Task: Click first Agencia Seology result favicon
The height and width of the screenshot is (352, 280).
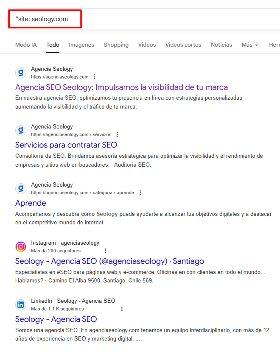Action: pyautogui.click(x=21, y=73)
